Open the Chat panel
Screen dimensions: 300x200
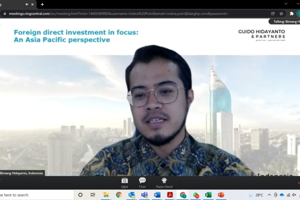pyautogui.click(x=142, y=182)
